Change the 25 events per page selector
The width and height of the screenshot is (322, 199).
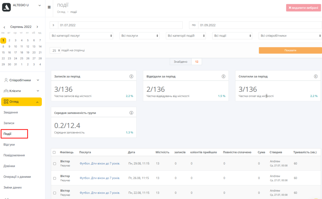point(55,50)
